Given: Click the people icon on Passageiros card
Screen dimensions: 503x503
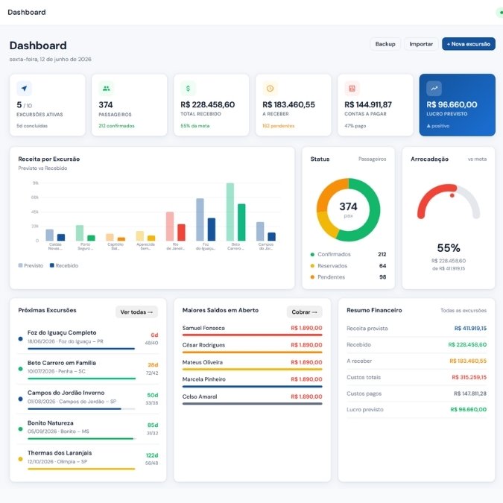Looking at the screenshot, I should pyautogui.click(x=106, y=89).
